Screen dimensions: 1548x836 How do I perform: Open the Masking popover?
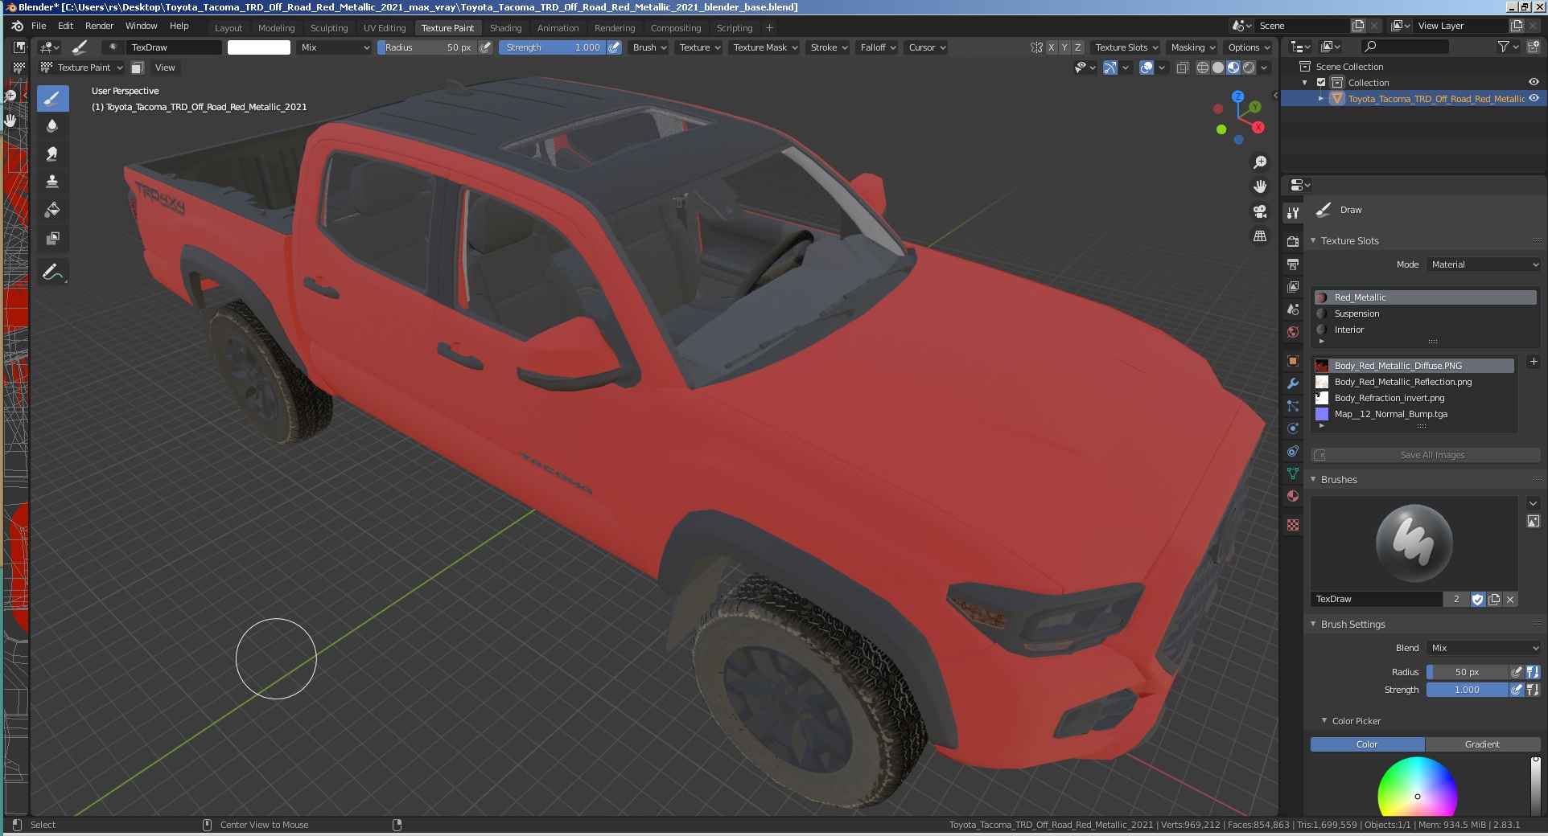point(1192,47)
